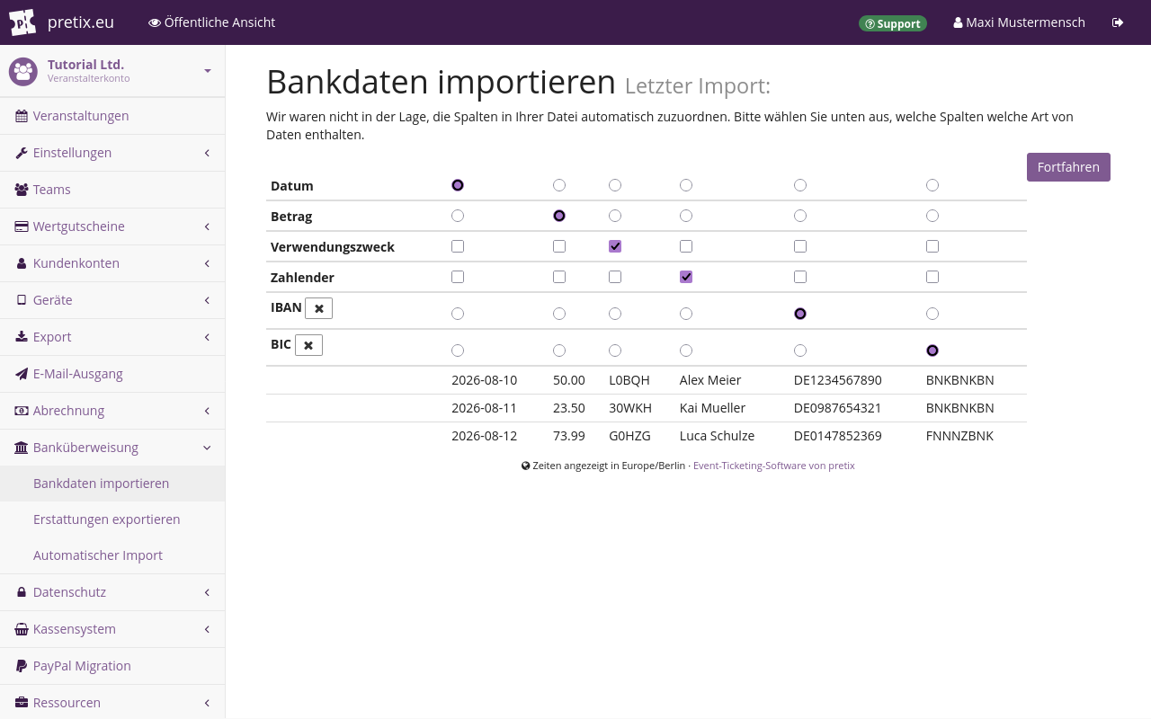Select IBAN radio for the DE1234567890 column
This screenshot has width=1151, height=719.
point(800,314)
